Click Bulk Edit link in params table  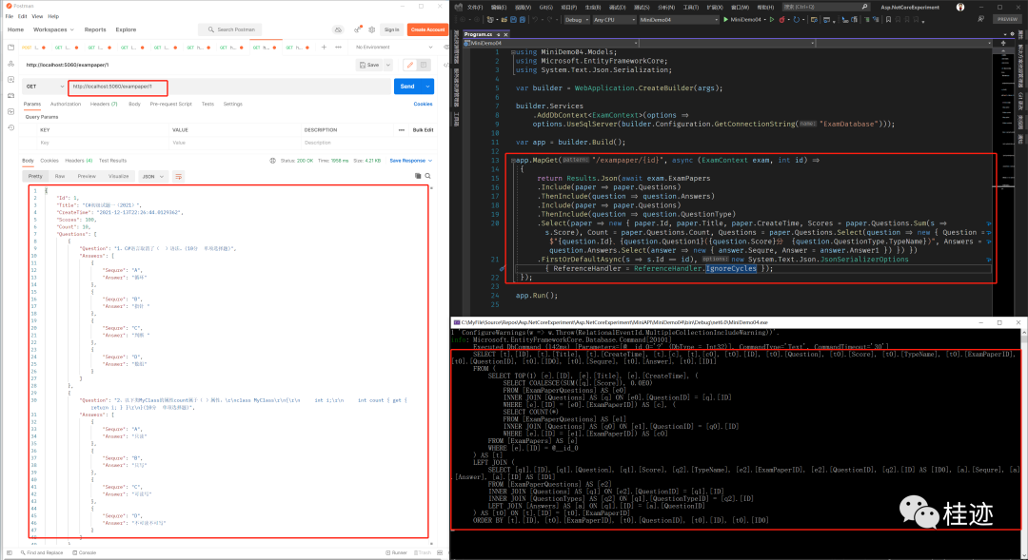423,129
